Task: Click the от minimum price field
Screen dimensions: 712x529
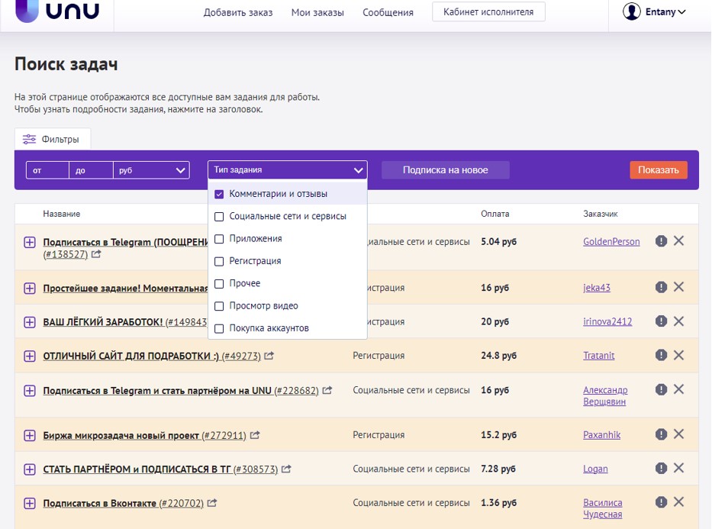Action: point(47,170)
